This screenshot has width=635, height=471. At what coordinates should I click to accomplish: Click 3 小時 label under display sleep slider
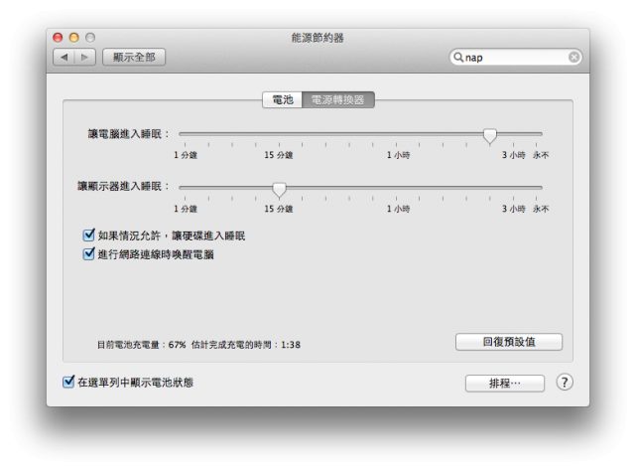tap(514, 209)
